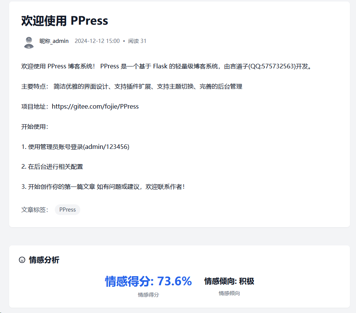Click the 情感分析 section heading
Image resolution: width=356 pixels, height=313 pixels.
click(44, 260)
